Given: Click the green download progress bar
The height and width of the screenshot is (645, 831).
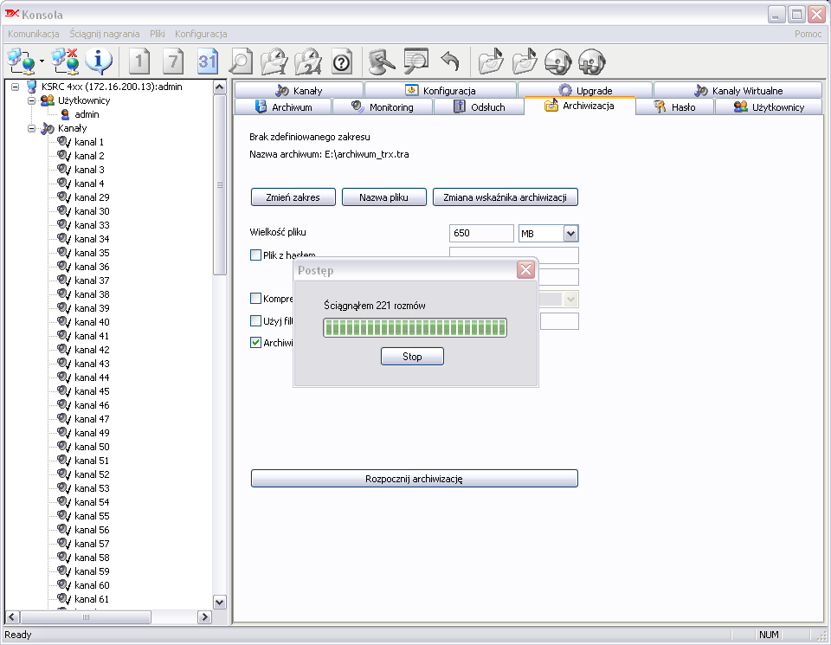Looking at the screenshot, I should pos(415,327).
